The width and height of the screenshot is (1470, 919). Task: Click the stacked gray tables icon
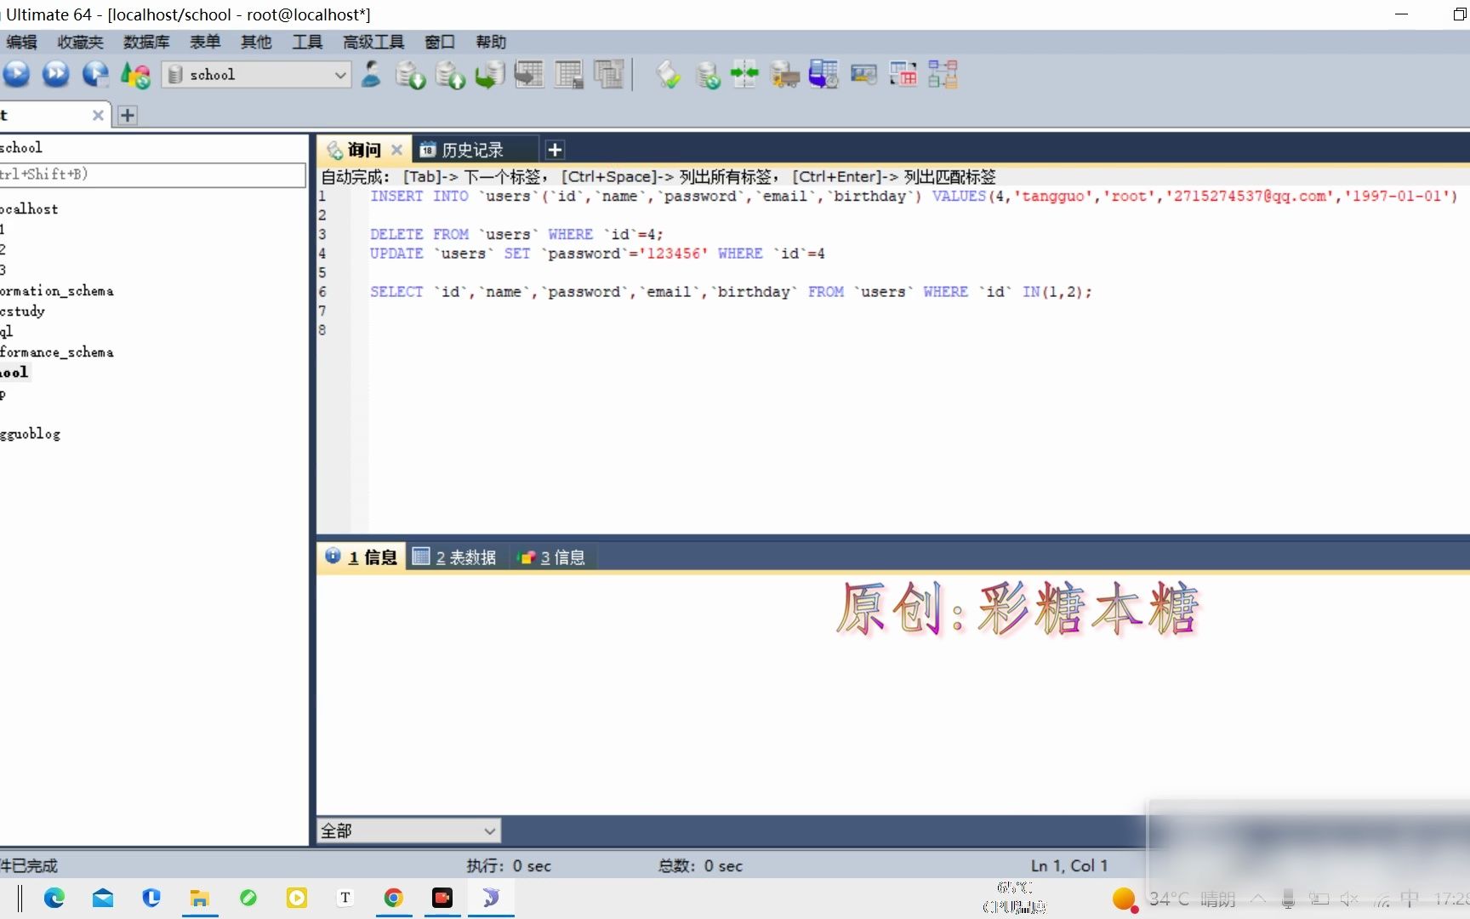[609, 75]
